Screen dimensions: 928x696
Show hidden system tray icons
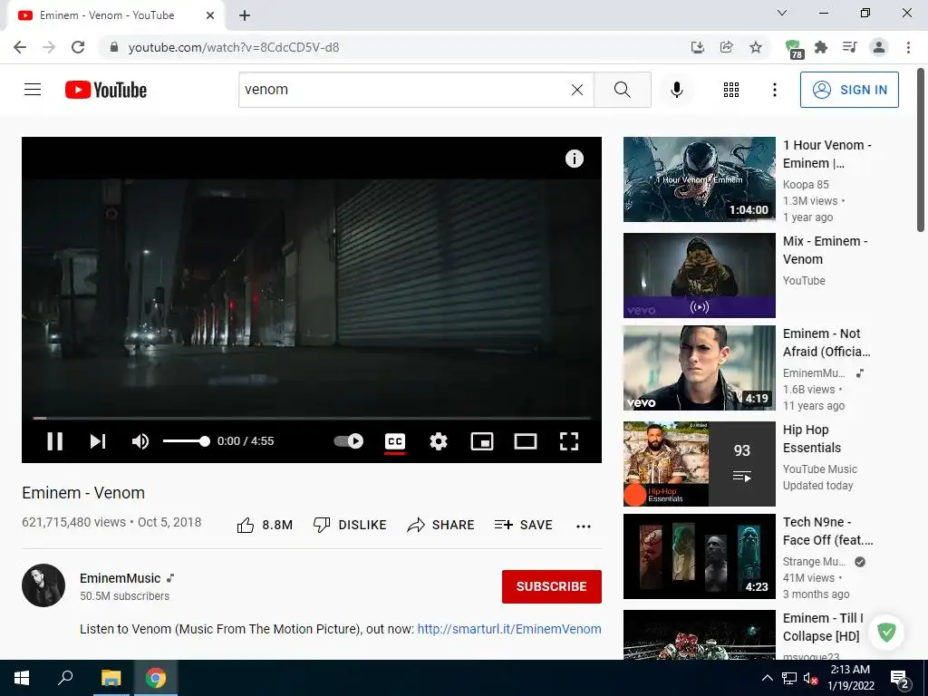coord(767,678)
